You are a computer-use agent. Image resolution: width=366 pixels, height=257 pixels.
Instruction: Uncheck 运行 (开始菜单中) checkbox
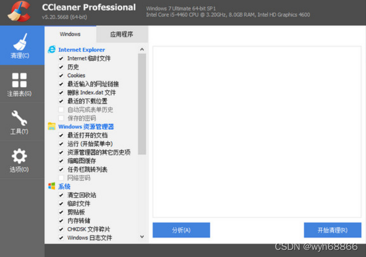tap(61, 144)
